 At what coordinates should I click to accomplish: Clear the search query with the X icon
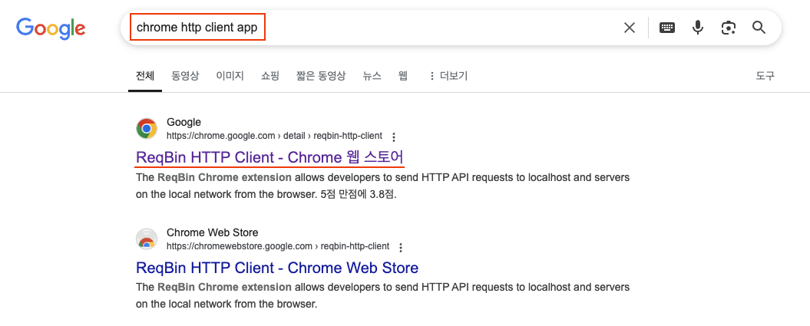pyautogui.click(x=630, y=28)
